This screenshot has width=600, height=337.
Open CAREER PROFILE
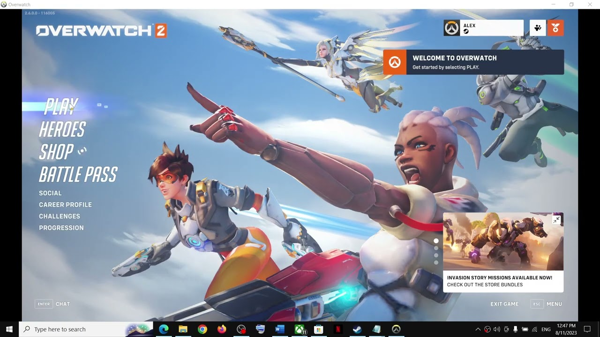(65, 205)
